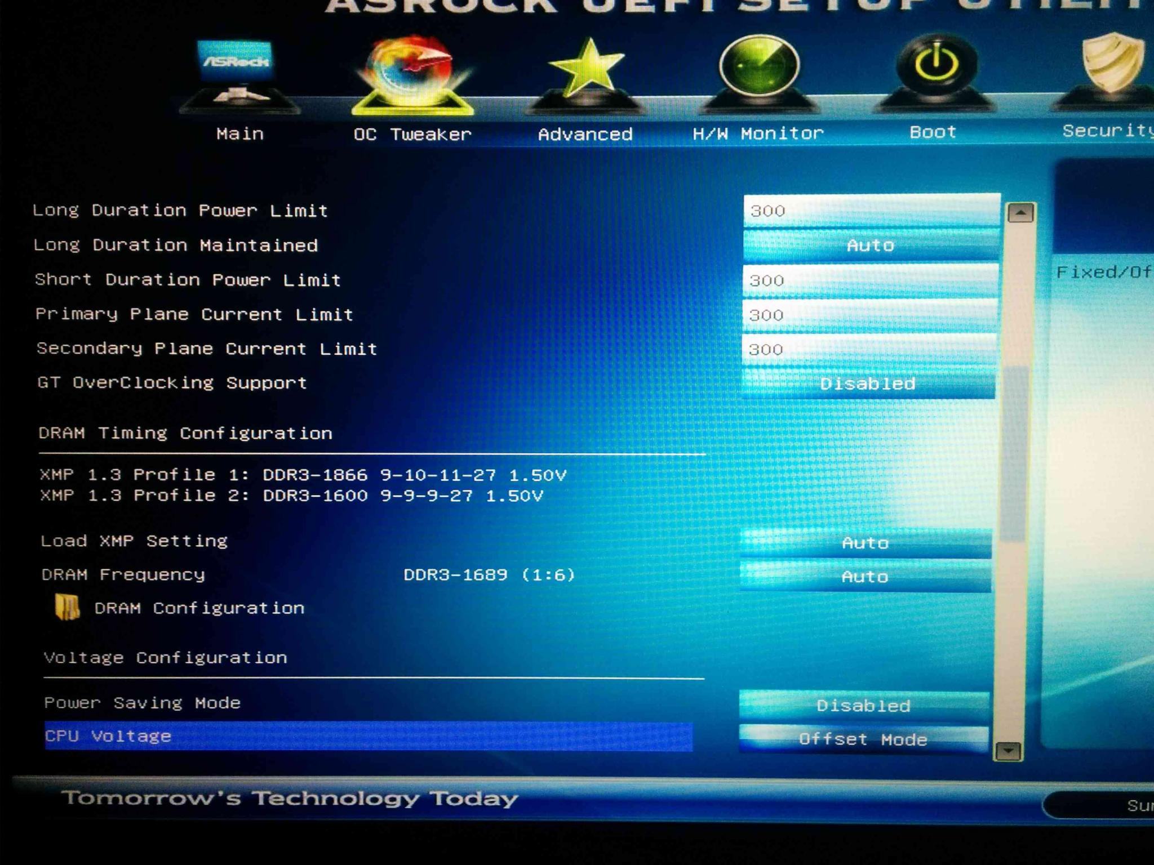This screenshot has width=1154, height=865.
Task: Select the GT OverClocking Support label
Action: [172, 383]
